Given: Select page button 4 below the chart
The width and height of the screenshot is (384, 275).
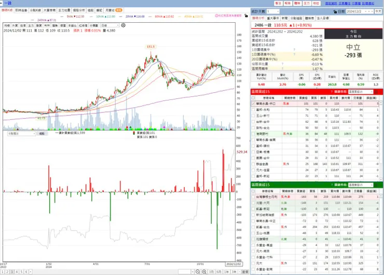Looking at the screenshot, I should pos(17,272).
